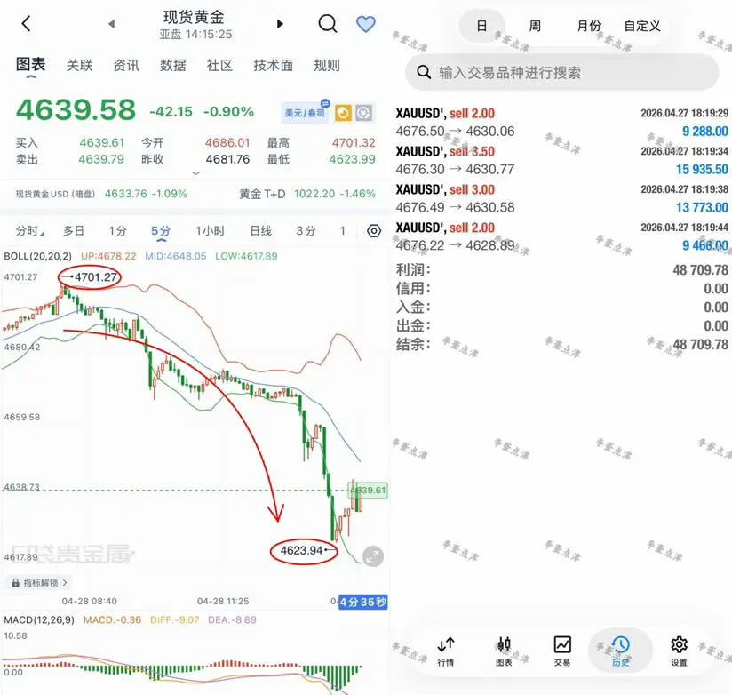This screenshot has height=695, width=732.
Task: Tap 黄金 T+D quote
Action: click(307, 194)
